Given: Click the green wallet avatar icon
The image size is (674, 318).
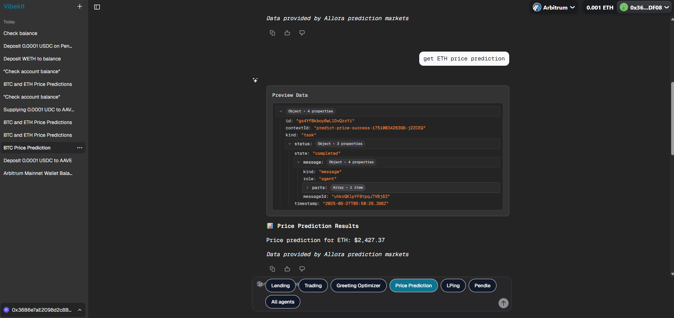Looking at the screenshot, I should click(624, 7).
